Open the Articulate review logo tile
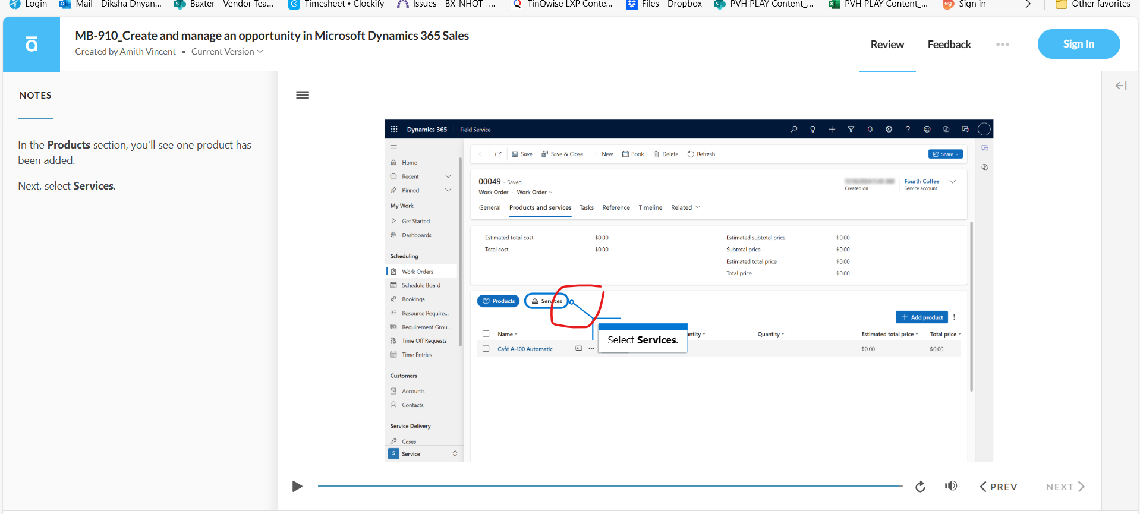 pos(32,44)
